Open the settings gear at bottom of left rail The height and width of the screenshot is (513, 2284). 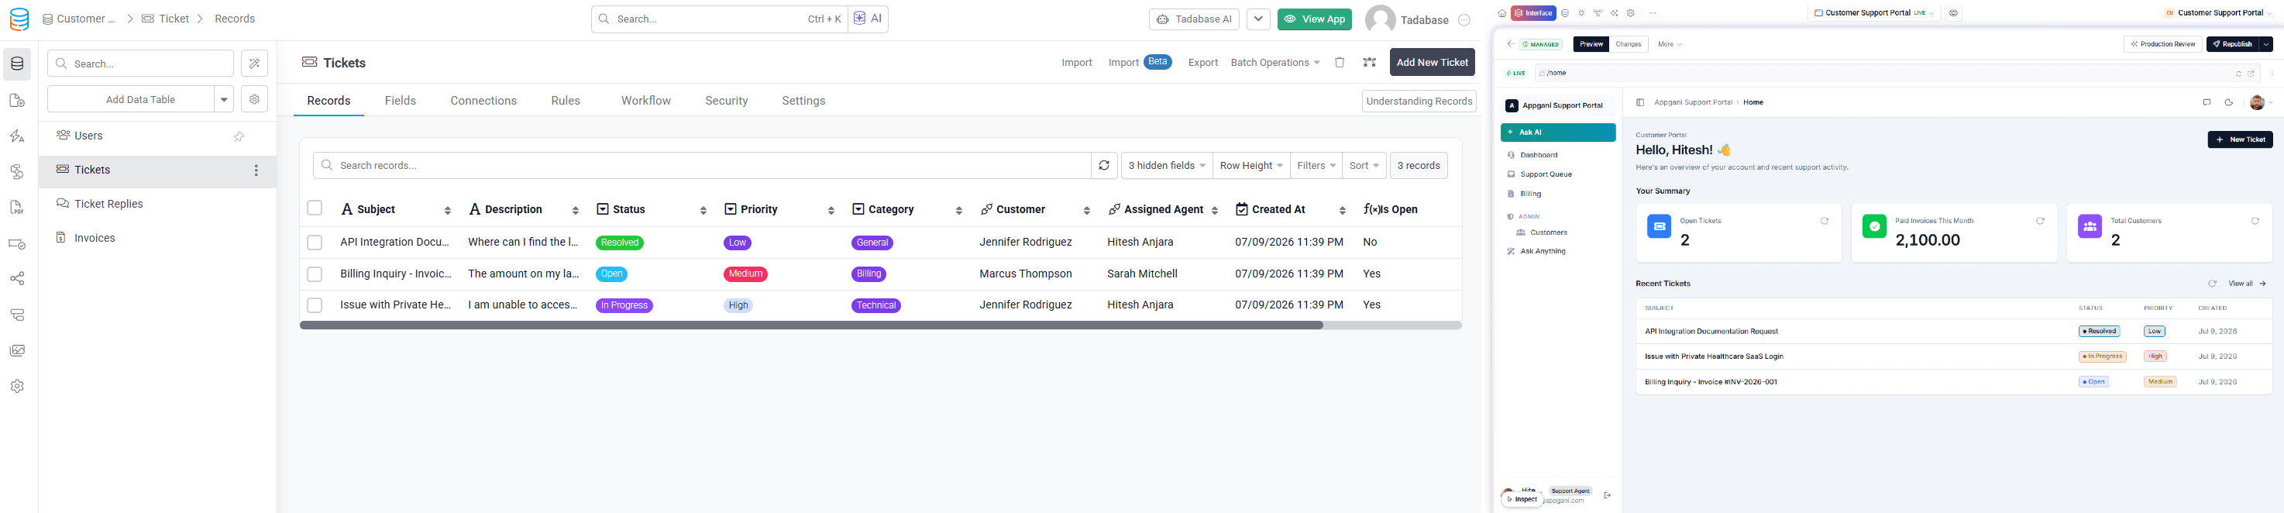[x=17, y=386]
